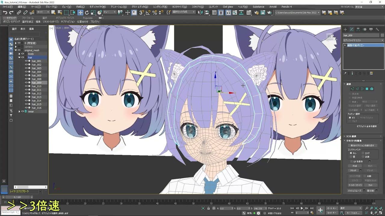Viewport: 385px width, 216px height.
Task: Expand the 0 (既定値) layer
Action: (16, 43)
